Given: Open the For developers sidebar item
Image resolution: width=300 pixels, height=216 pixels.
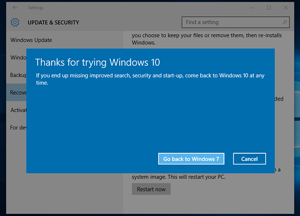Looking at the screenshot, I should [18, 127].
